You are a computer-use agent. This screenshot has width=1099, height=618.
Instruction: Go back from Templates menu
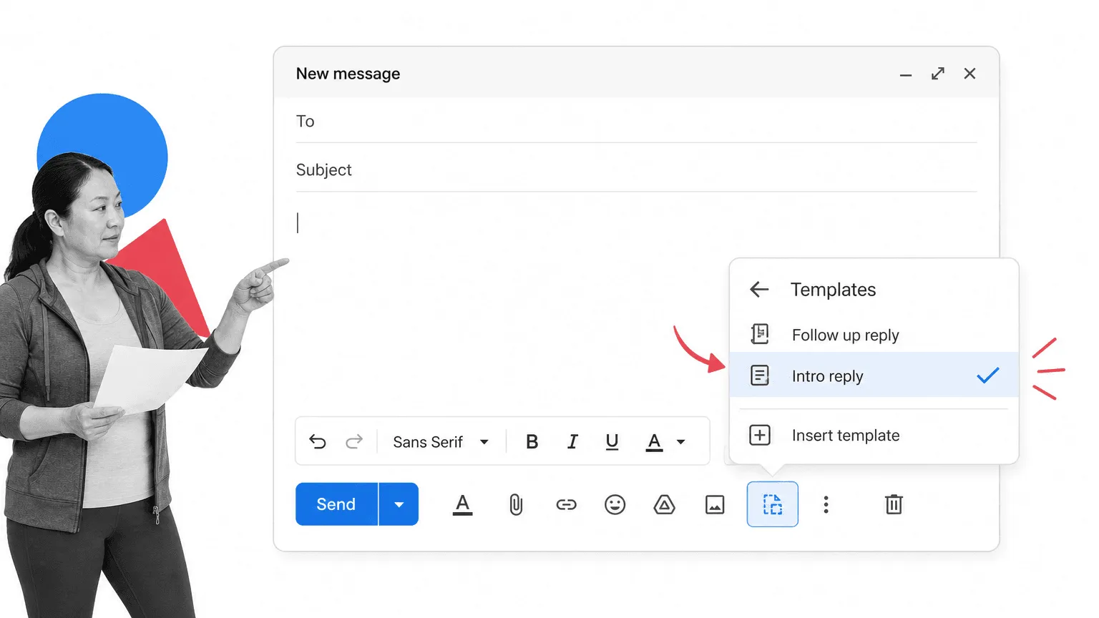coord(759,290)
